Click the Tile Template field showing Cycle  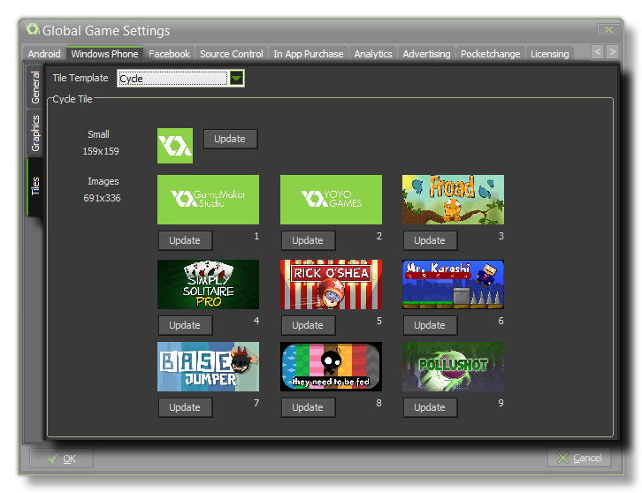coord(172,79)
